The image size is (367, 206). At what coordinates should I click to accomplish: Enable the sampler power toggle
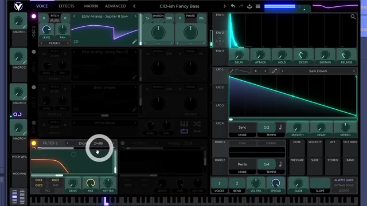click(x=34, y=123)
